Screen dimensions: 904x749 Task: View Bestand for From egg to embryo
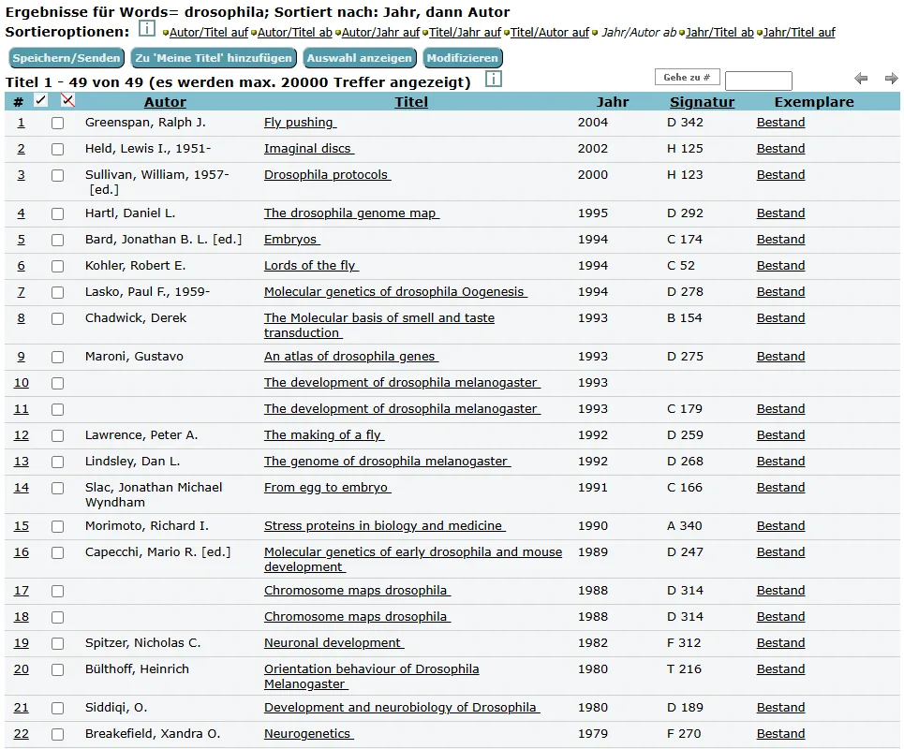780,488
